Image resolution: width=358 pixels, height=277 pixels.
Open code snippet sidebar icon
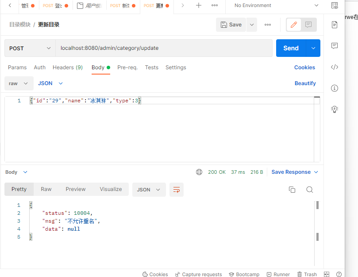(335, 67)
